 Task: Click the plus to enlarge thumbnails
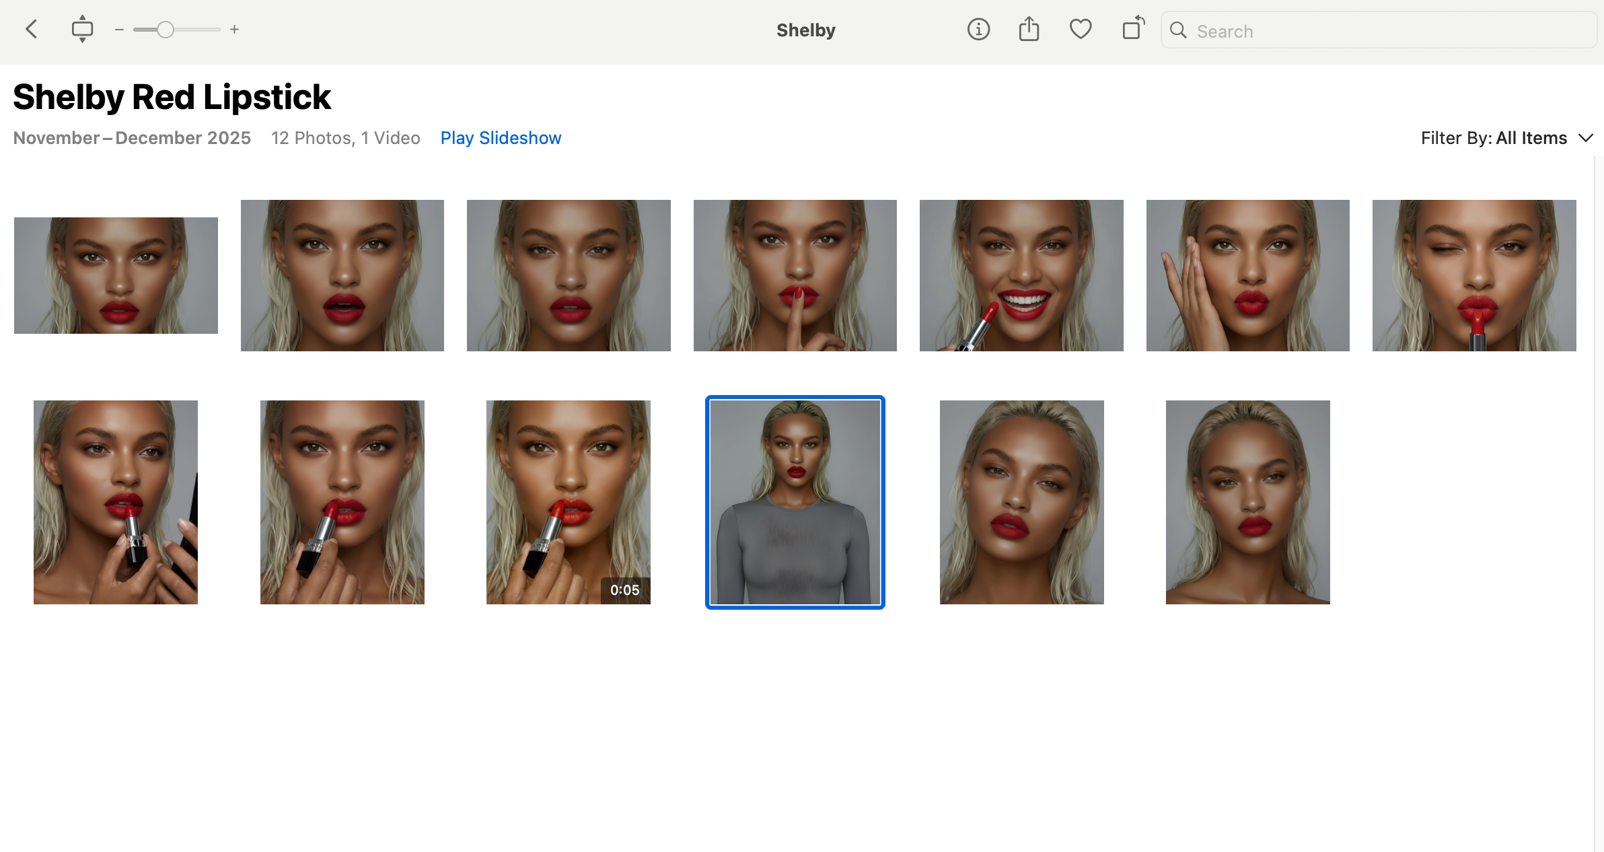pyautogui.click(x=234, y=29)
